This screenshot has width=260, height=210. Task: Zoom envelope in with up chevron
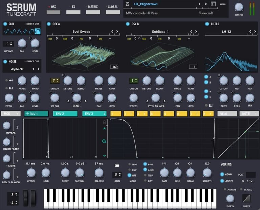(x=104, y=129)
